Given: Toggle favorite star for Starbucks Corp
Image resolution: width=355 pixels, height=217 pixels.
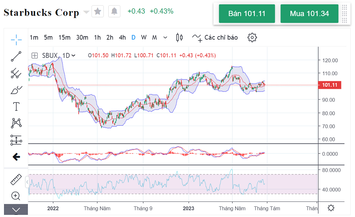Looking at the screenshot, I should click(98, 11).
